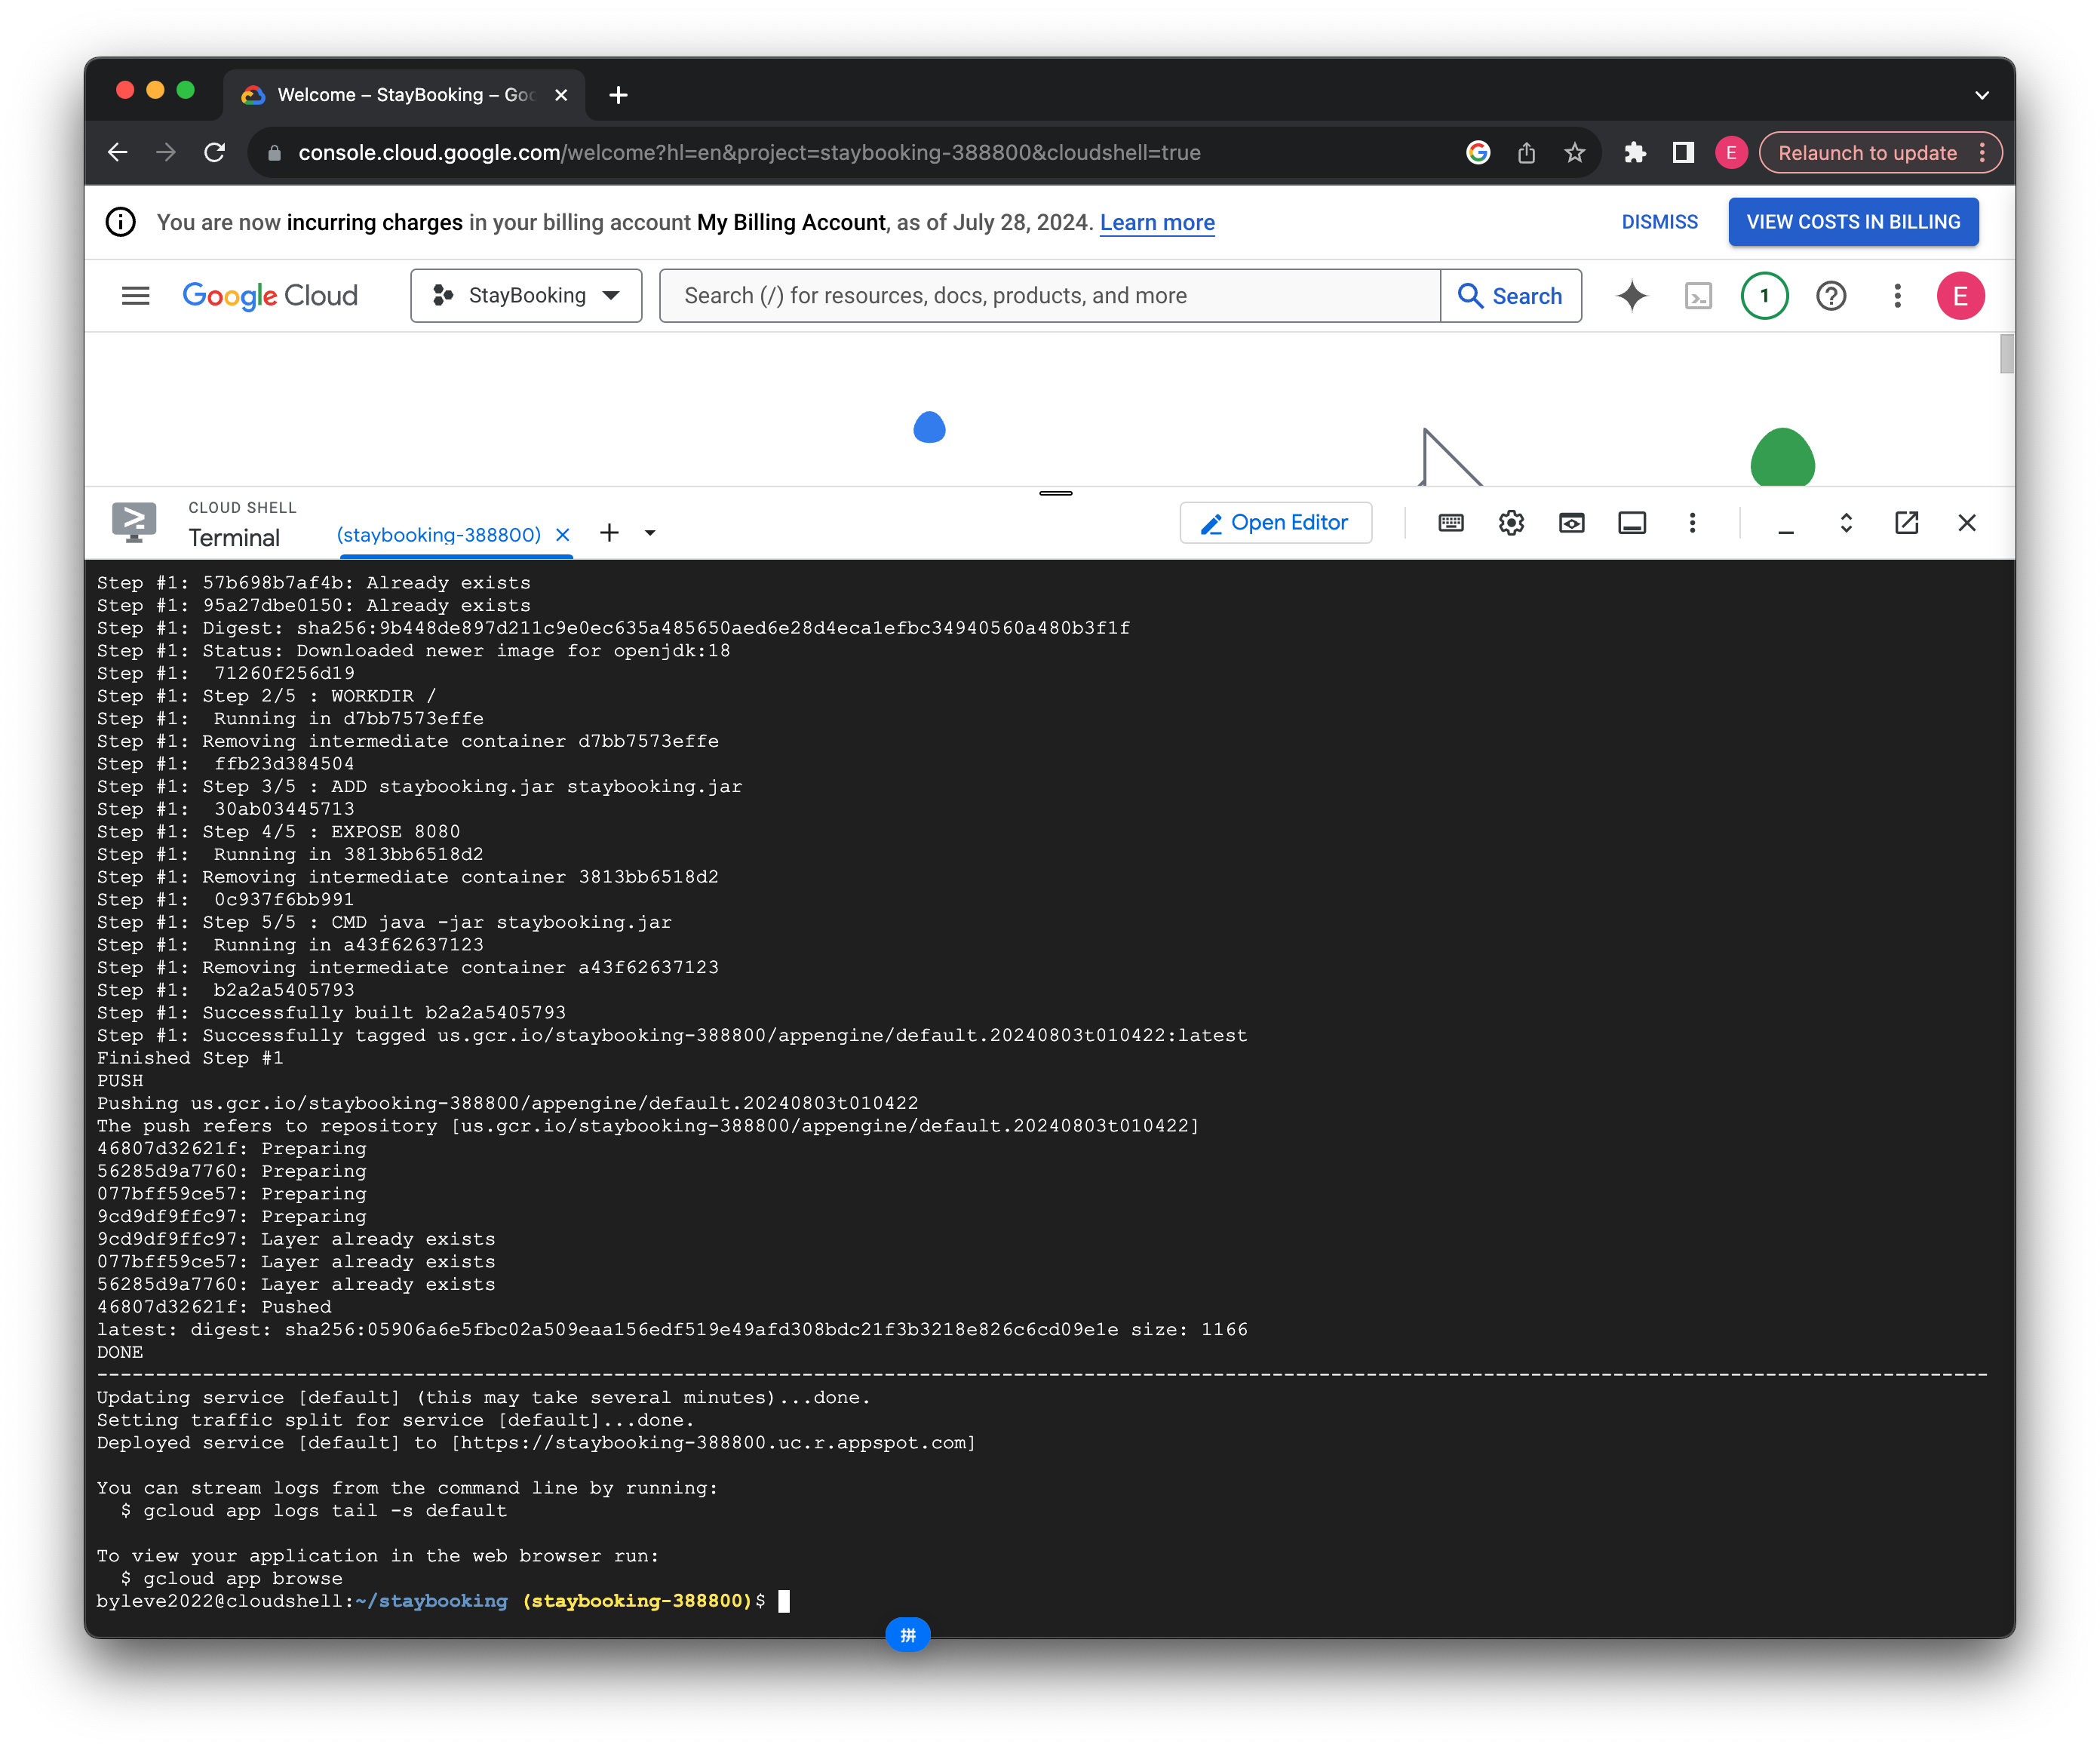Open the Cloud Shell settings gear
Screen dimensions: 2100x1750
[x=1511, y=523]
